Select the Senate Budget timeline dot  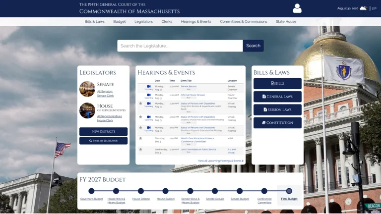click(240, 191)
